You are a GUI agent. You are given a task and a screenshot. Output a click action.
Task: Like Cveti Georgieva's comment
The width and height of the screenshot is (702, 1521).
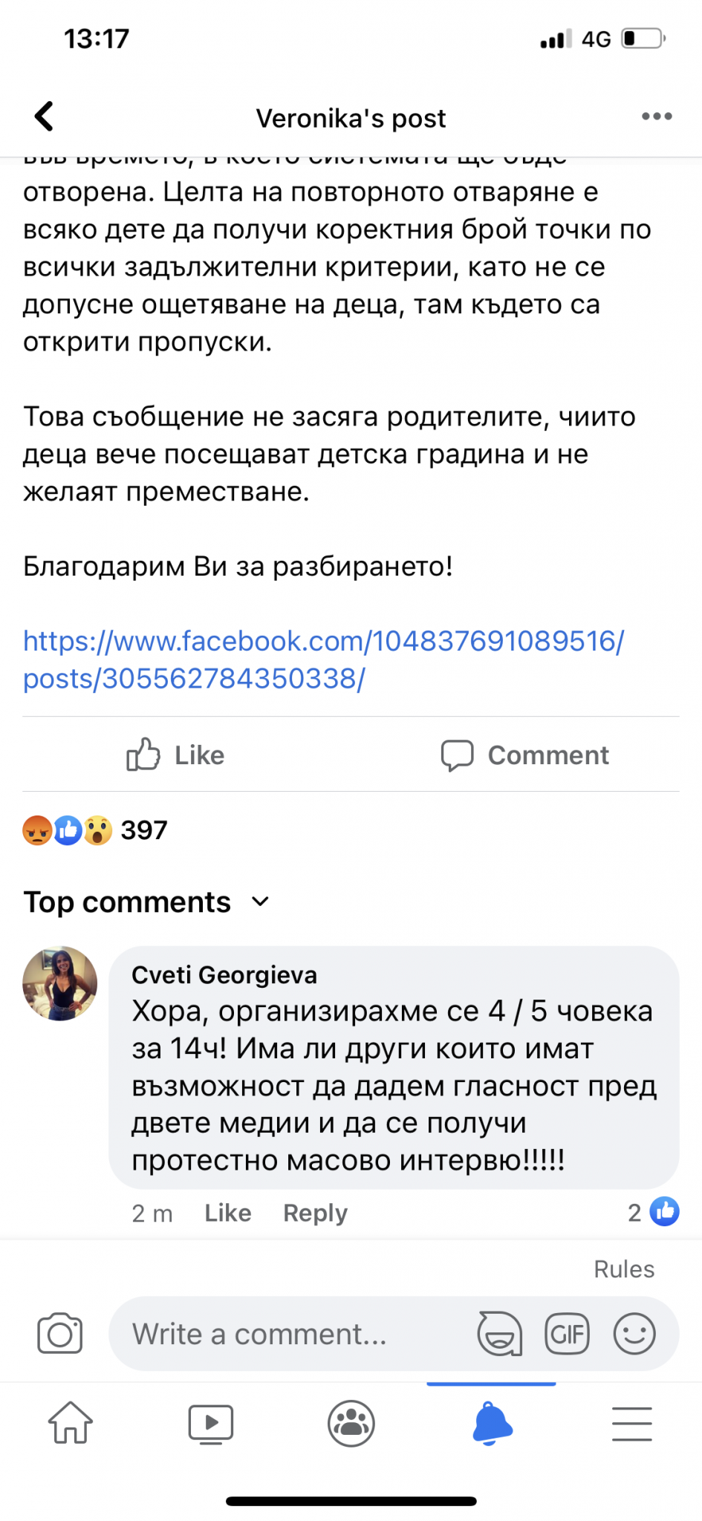227,1213
